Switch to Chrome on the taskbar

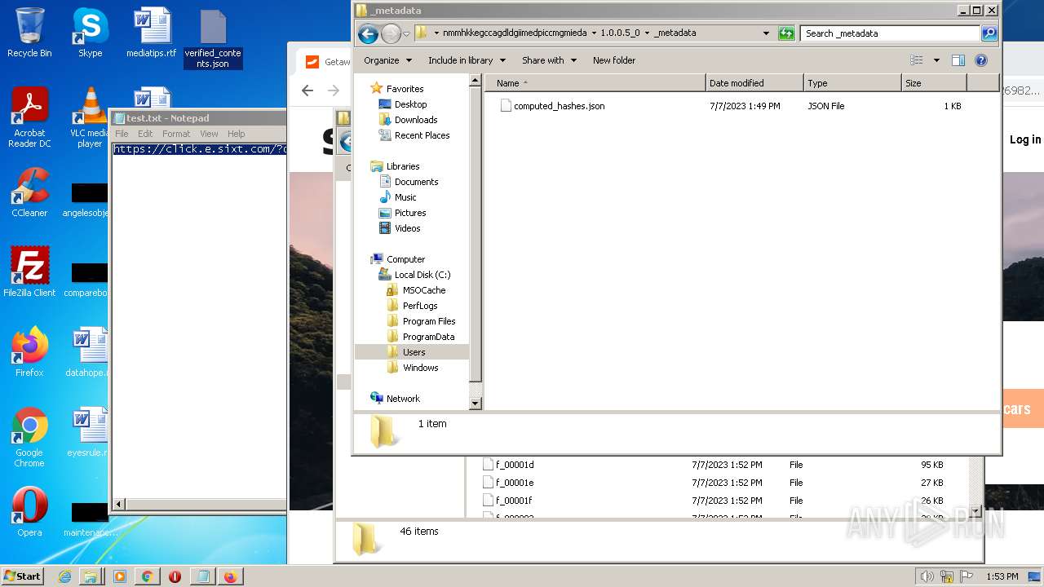[x=148, y=576]
